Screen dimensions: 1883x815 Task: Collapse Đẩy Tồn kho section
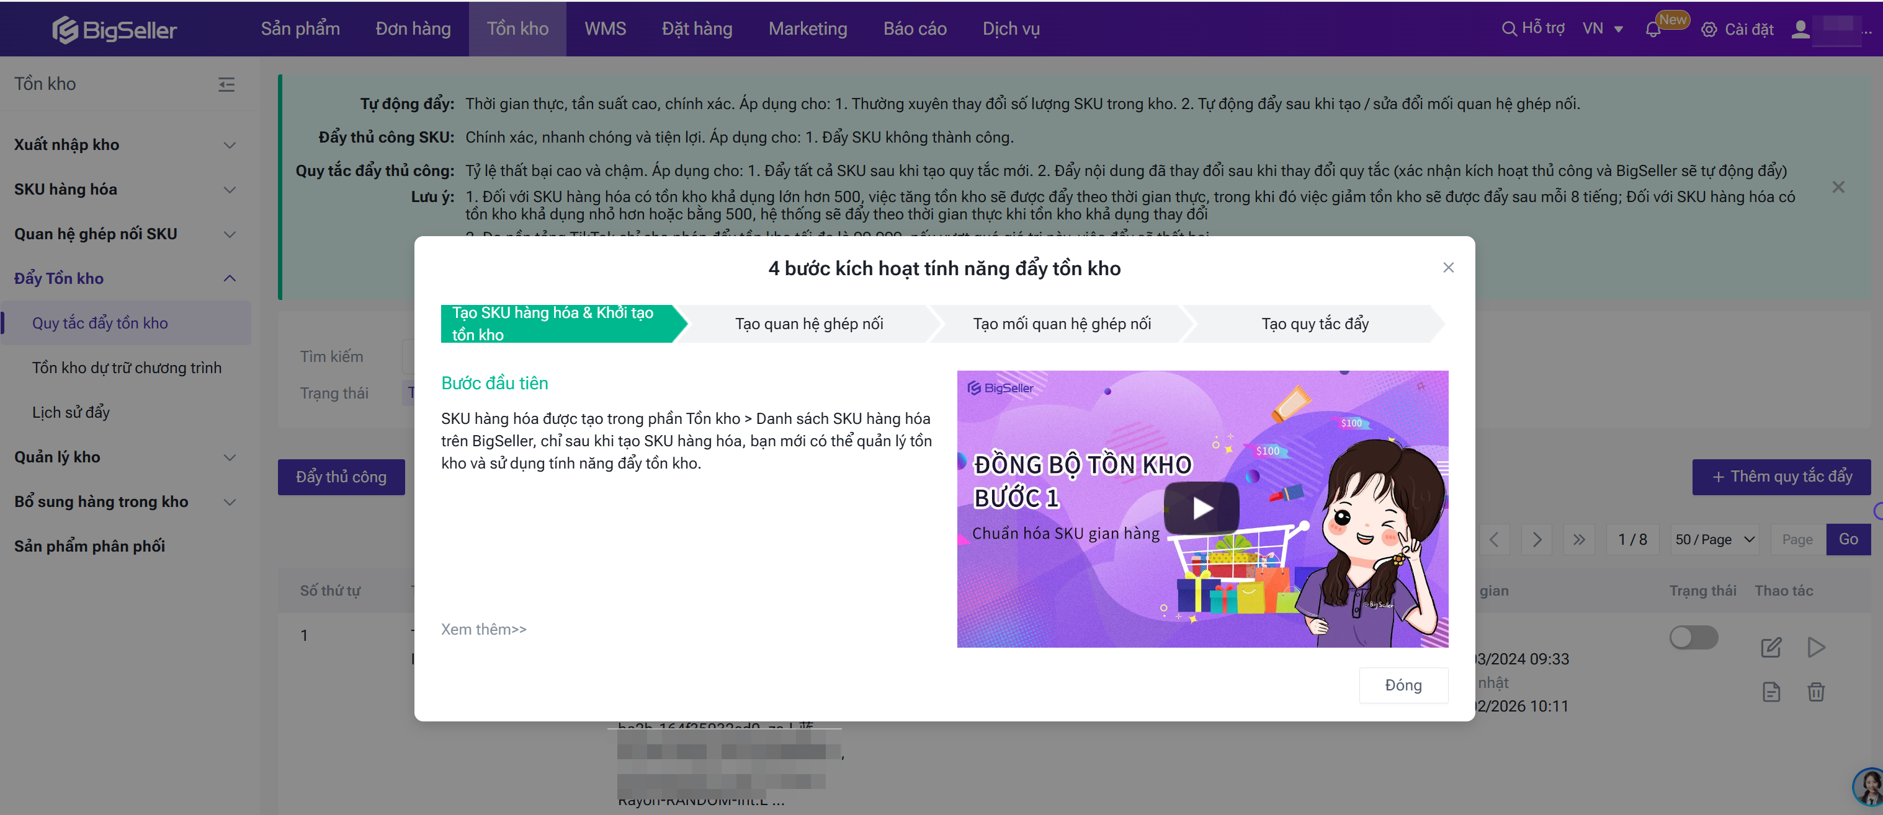(229, 278)
